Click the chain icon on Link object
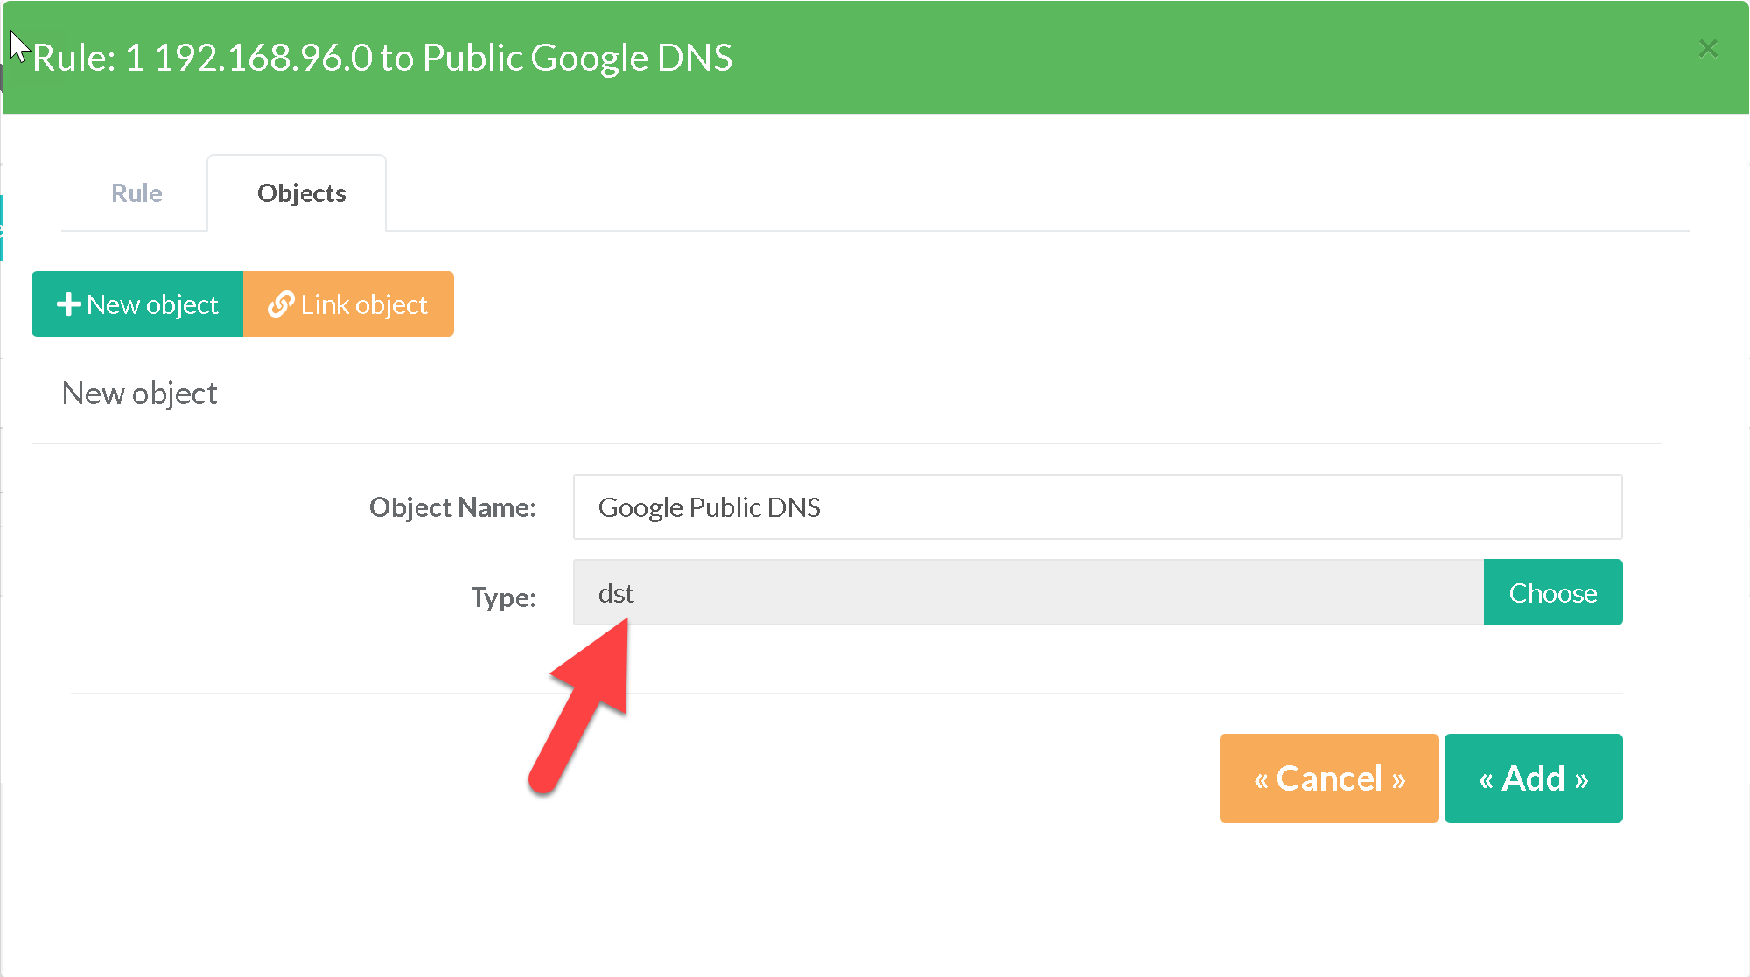Screen dimensions: 1750x977 pos(280,304)
